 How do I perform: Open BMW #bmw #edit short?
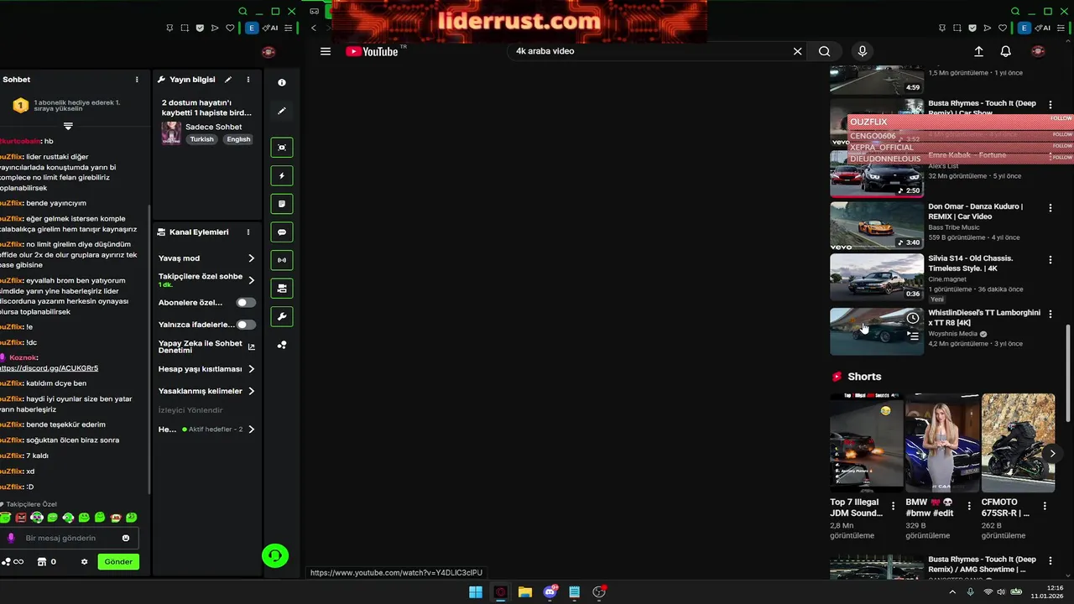[x=941, y=442]
